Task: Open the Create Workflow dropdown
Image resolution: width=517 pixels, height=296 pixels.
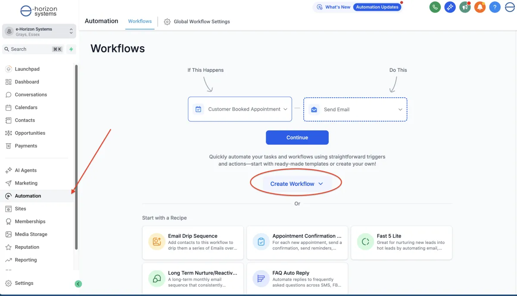Action: coord(296,184)
